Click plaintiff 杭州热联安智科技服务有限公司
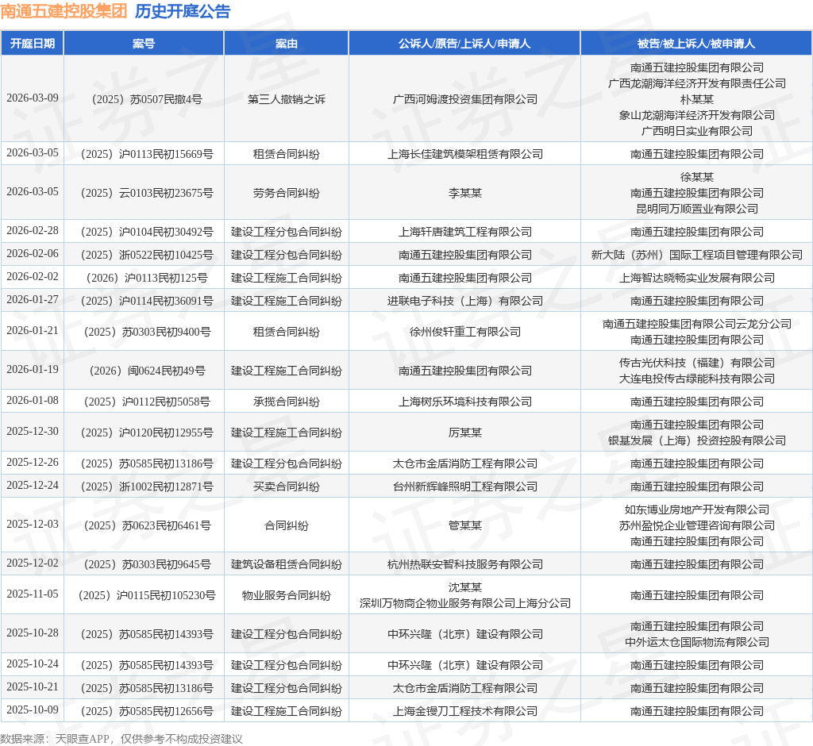813x746 pixels. (x=464, y=564)
